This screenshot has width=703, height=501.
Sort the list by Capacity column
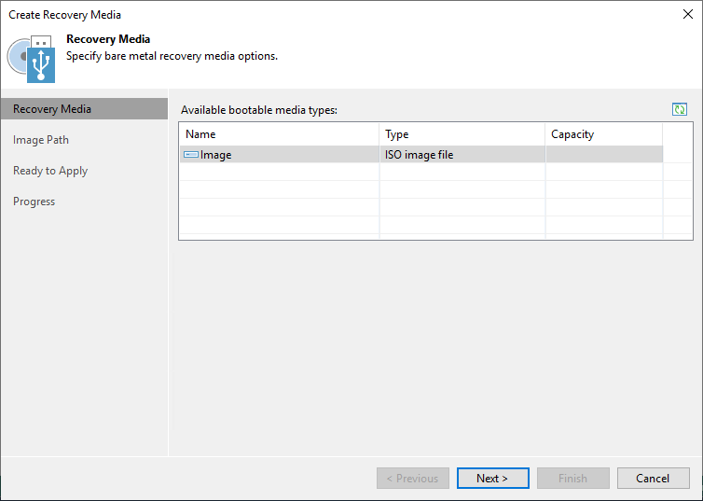click(x=603, y=134)
